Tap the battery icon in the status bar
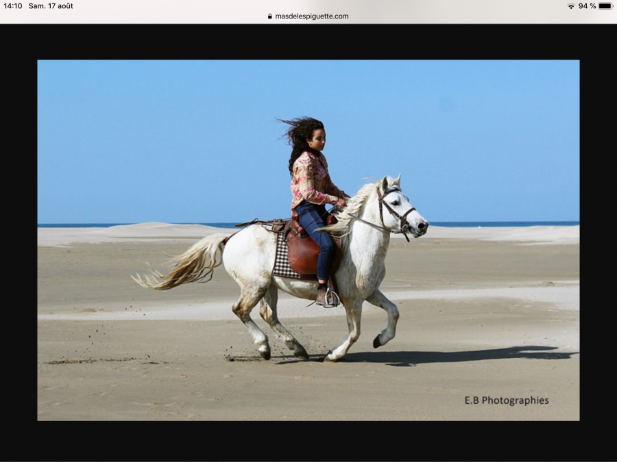The width and height of the screenshot is (617, 462). pos(606,6)
